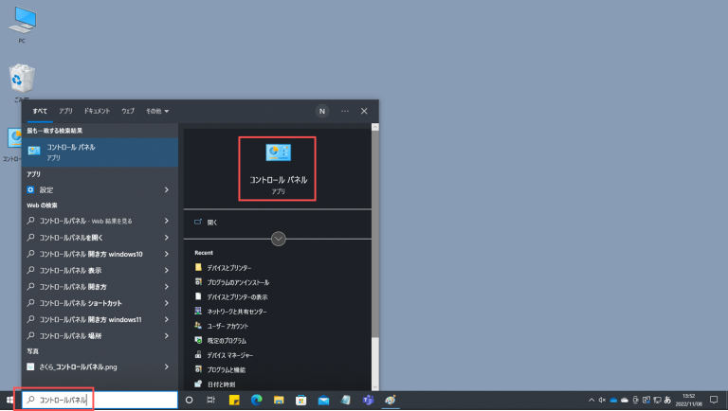Select the コントロール パネル best match result
Image resolution: width=728 pixels, height=411 pixels.
click(x=100, y=152)
